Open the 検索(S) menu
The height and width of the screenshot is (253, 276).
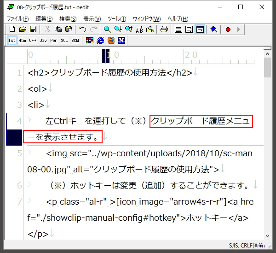68,19
